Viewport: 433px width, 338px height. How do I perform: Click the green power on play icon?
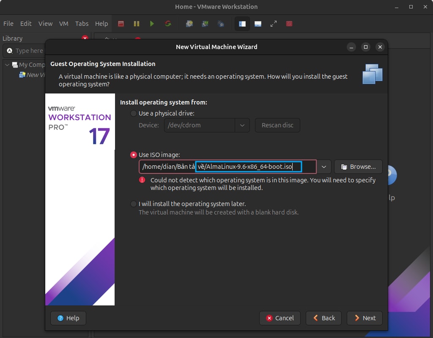click(x=152, y=24)
